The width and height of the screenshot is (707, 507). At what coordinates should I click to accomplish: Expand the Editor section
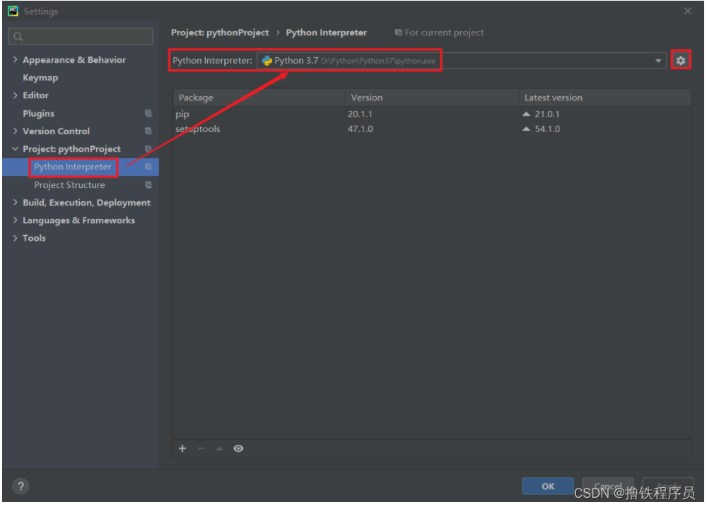coord(16,95)
